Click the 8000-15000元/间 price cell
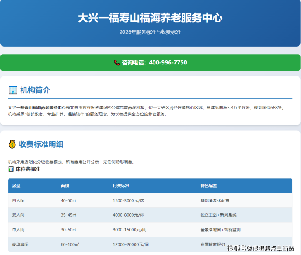Screen dimensions: 301x255 point(131,230)
